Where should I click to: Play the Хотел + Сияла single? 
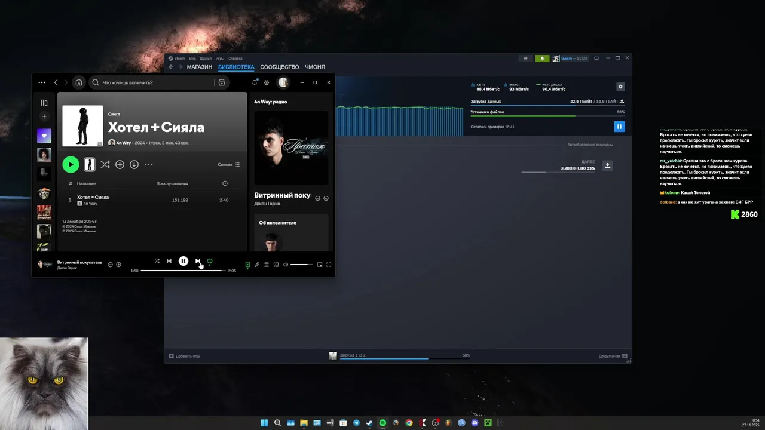point(71,164)
